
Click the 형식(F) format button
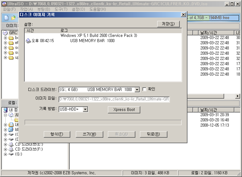[x=57, y=134]
